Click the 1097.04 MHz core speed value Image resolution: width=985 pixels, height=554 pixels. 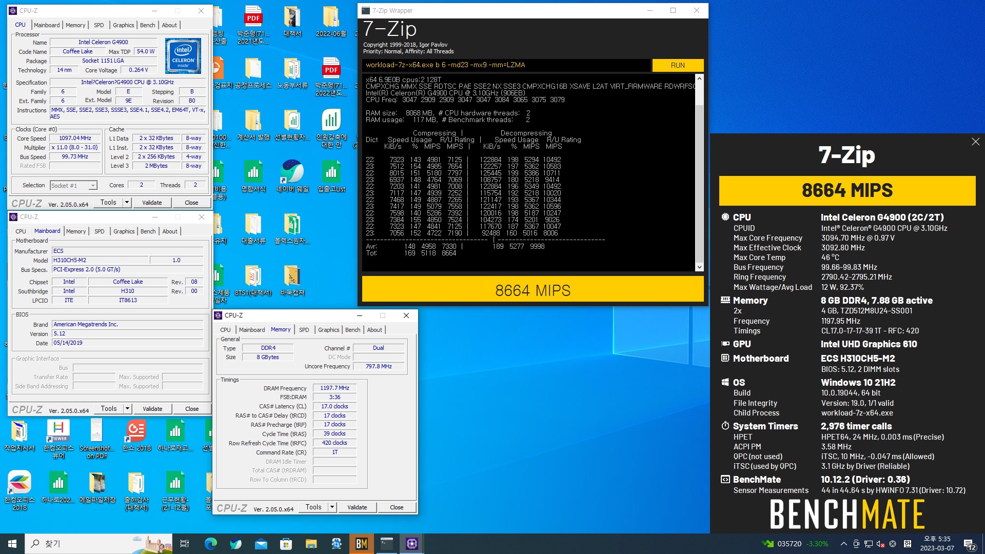[x=75, y=138]
